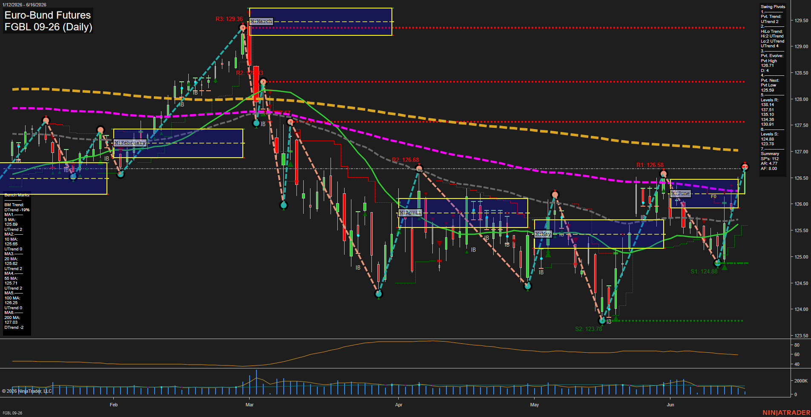Click the swing pivot low marker at S2
This screenshot has width=811, height=417.
pos(602,321)
